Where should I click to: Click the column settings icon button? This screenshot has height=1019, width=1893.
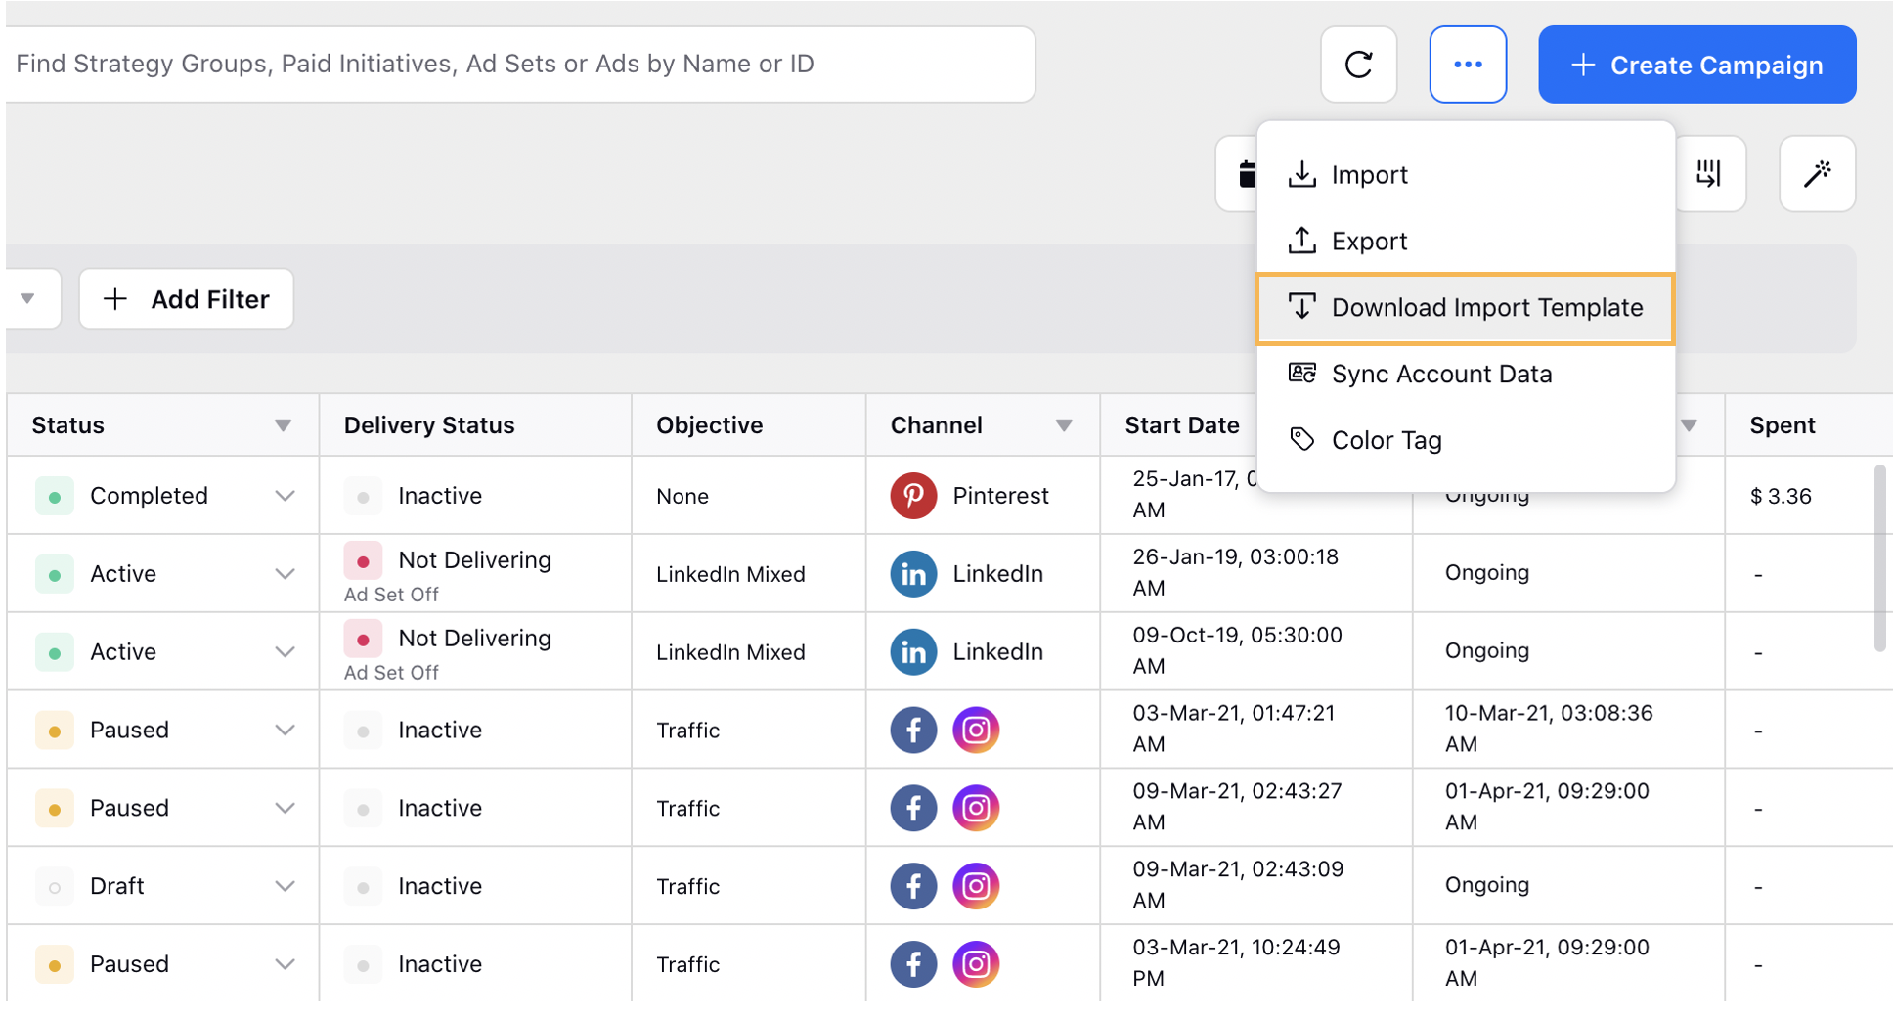pyautogui.click(x=1708, y=174)
